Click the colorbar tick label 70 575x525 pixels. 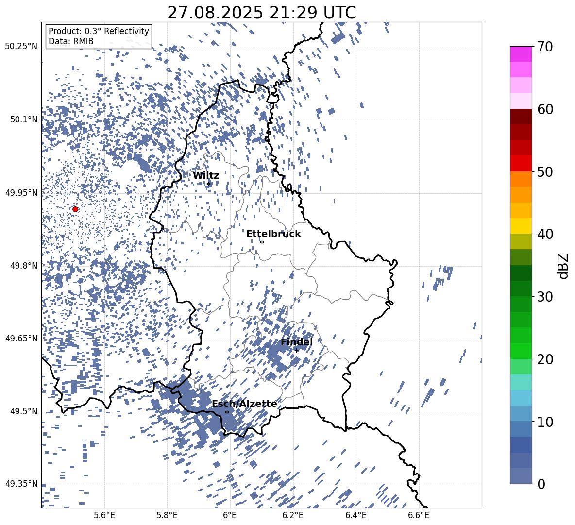(x=545, y=47)
